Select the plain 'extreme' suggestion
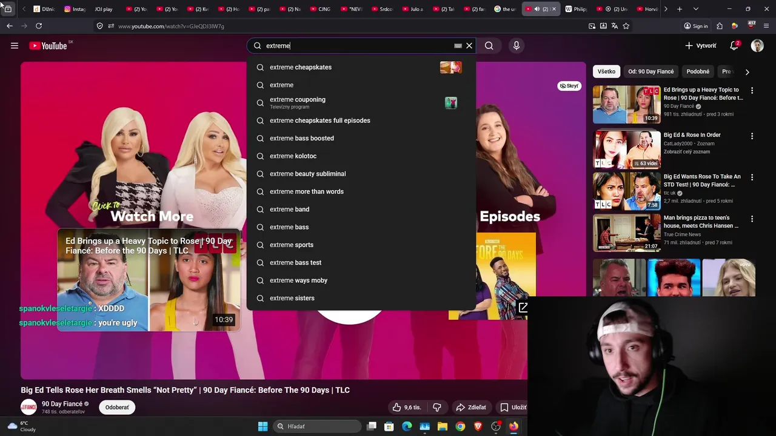776x436 pixels. (x=361, y=85)
